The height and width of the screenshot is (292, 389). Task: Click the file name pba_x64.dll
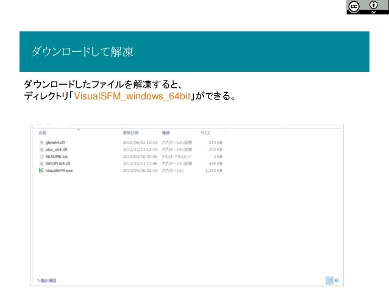pyautogui.click(x=56, y=149)
